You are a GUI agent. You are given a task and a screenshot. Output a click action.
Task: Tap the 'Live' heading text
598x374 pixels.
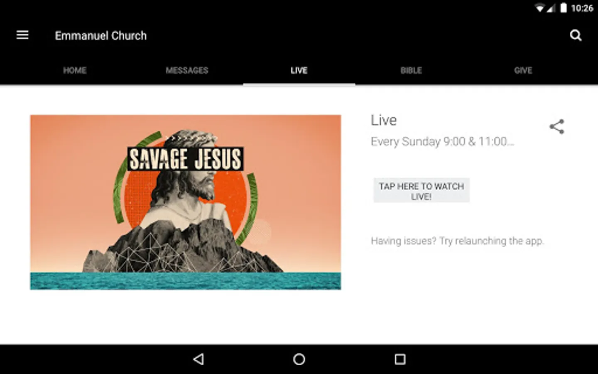coord(384,120)
